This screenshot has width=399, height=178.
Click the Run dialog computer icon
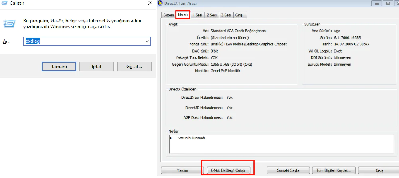(9, 23)
